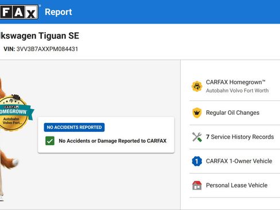Screen dimensions: 280x210
Task: Open CARFAX 1-Owner Vehicle entry
Action: (x=239, y=161)
